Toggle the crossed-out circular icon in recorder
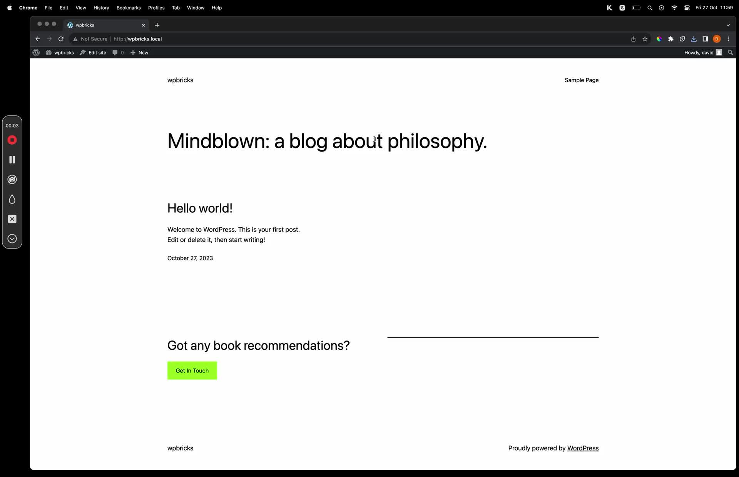This screenshot has height=477, width=739. (12, 180)
